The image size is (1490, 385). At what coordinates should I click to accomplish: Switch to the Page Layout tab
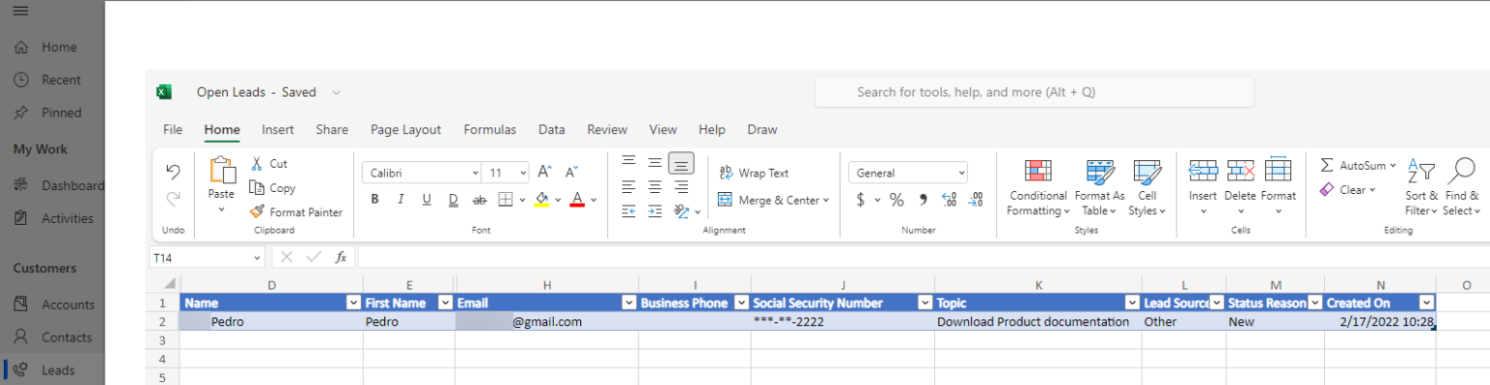tap(405, 130)
